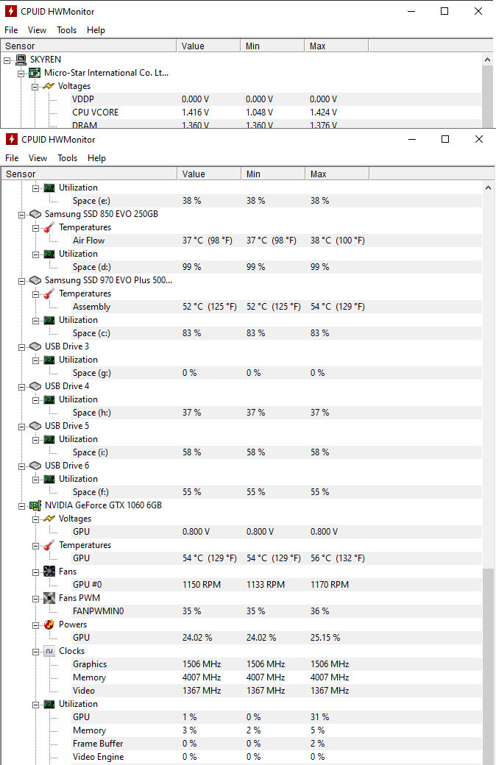Collapse the USB Drive 6 tree node
This screenshot has height=765, width=496.
[22, 466]
